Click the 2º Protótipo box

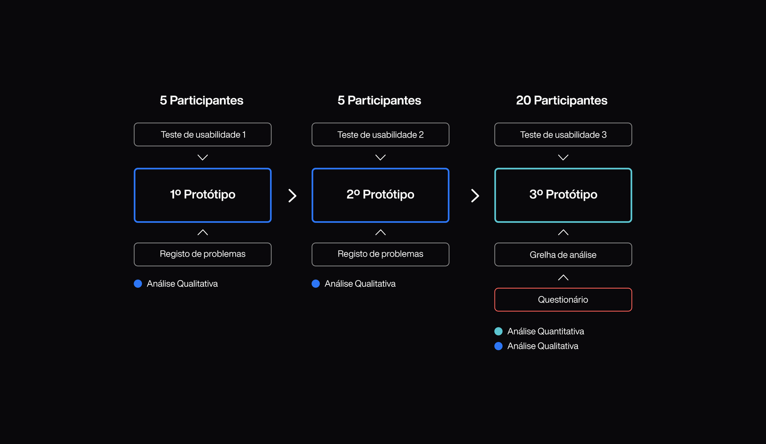point(381,195)
